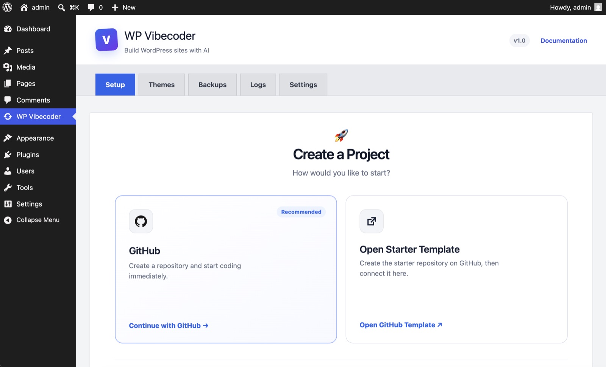
Task: Click Open GitHub Template link
Action: (401, 325)
